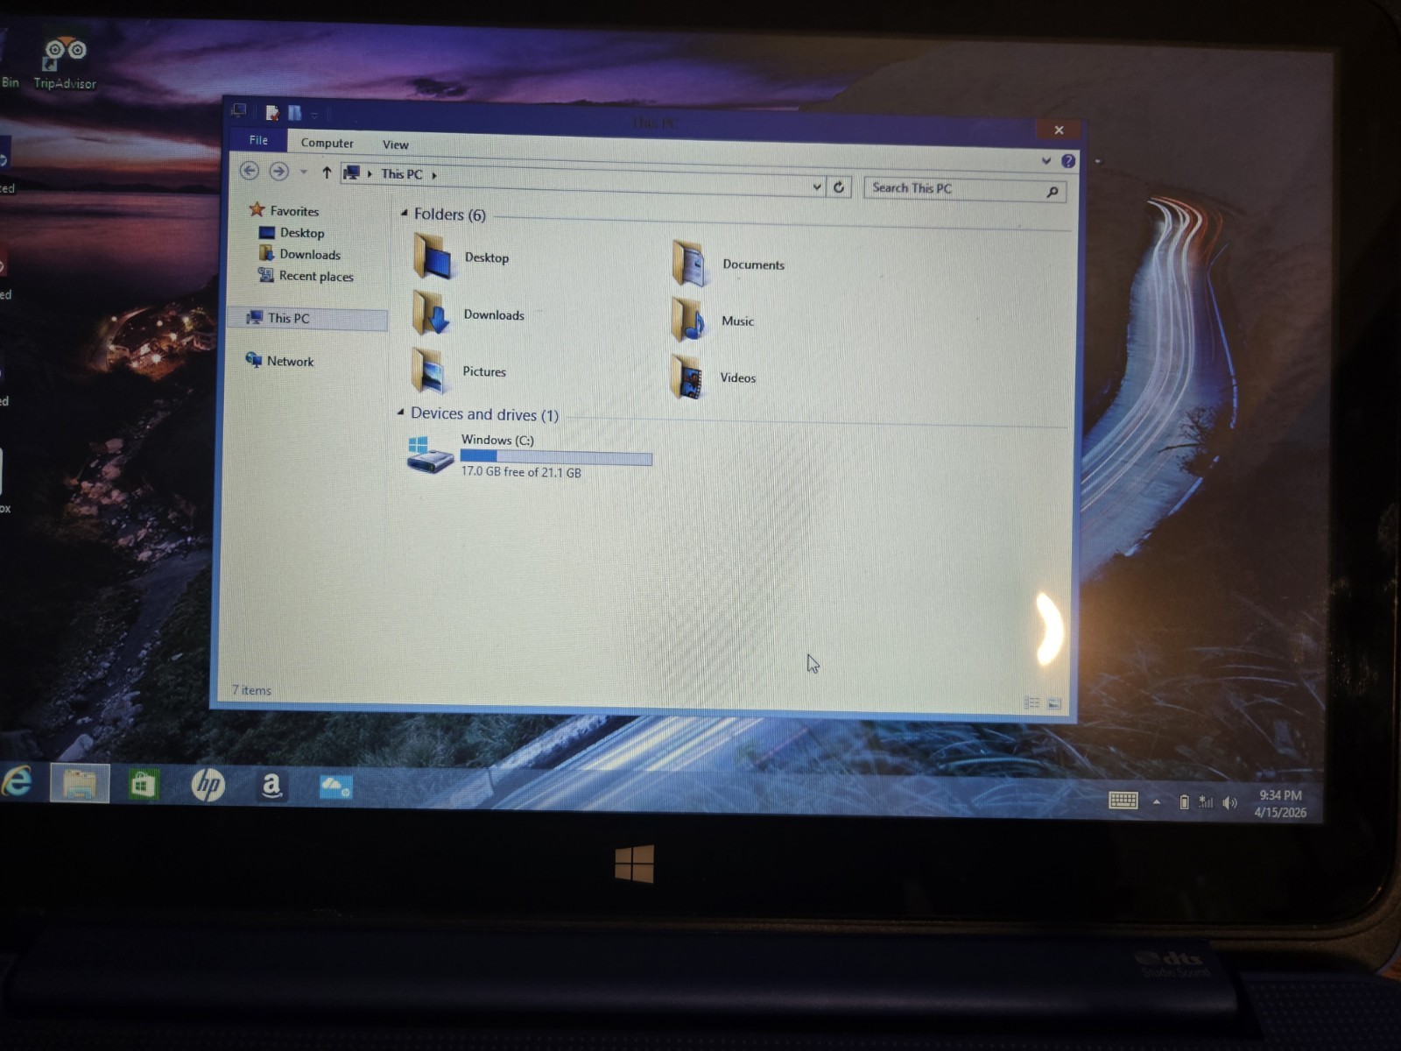Switch to the Computer ribbon tab

click(327, 143)
